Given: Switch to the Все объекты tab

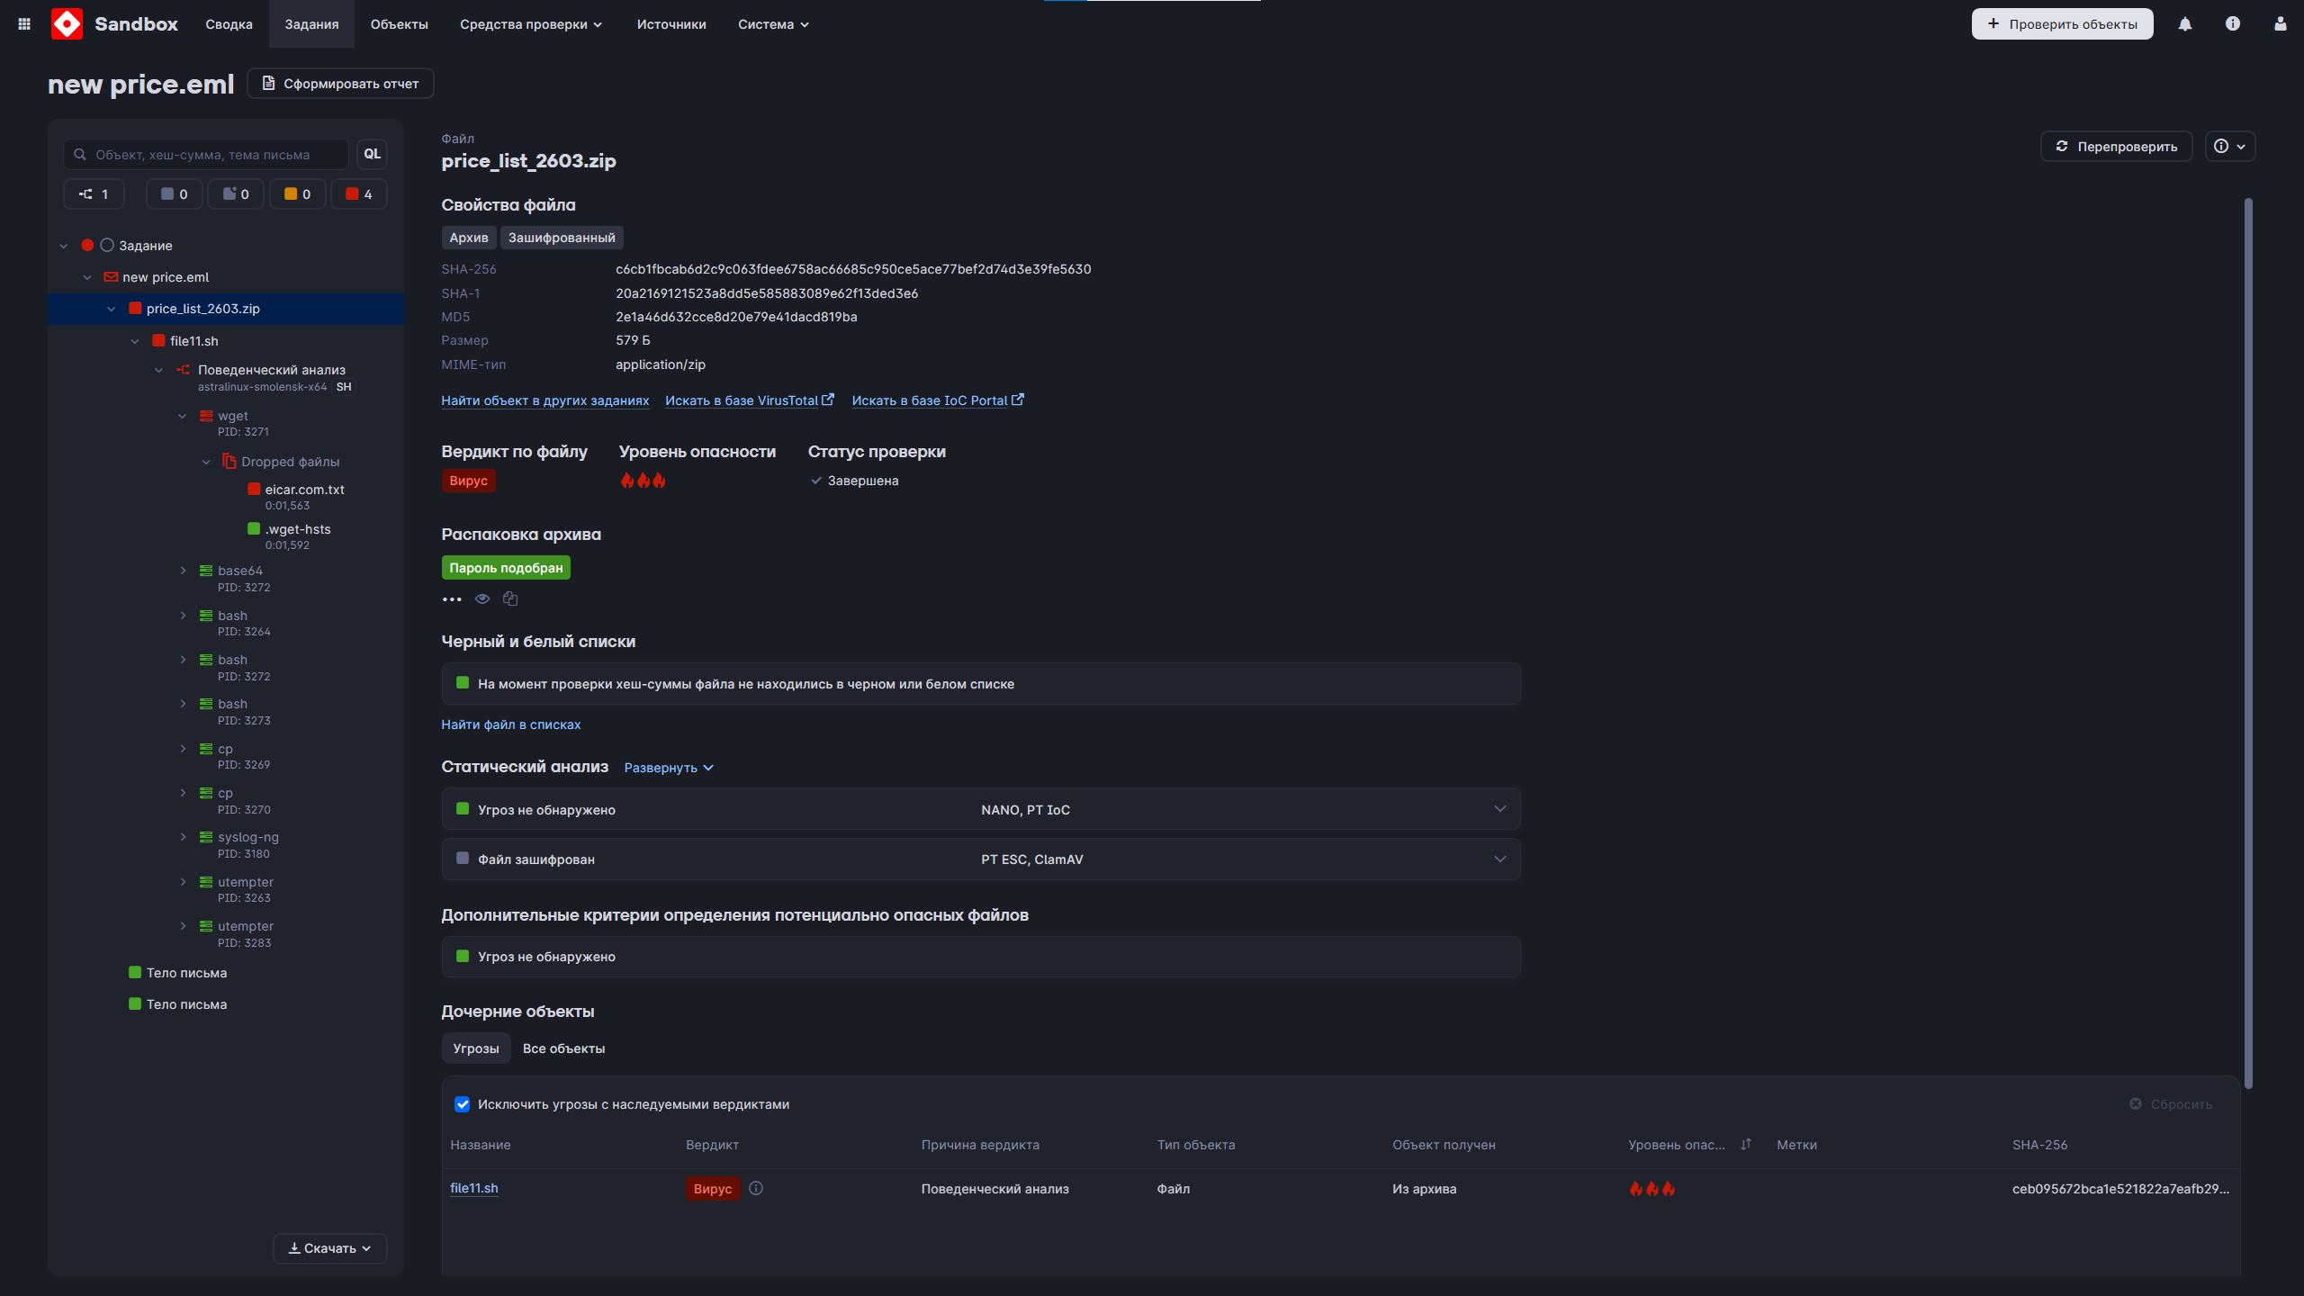Looking at the screenshot, I should click(x=563, y=1048).
